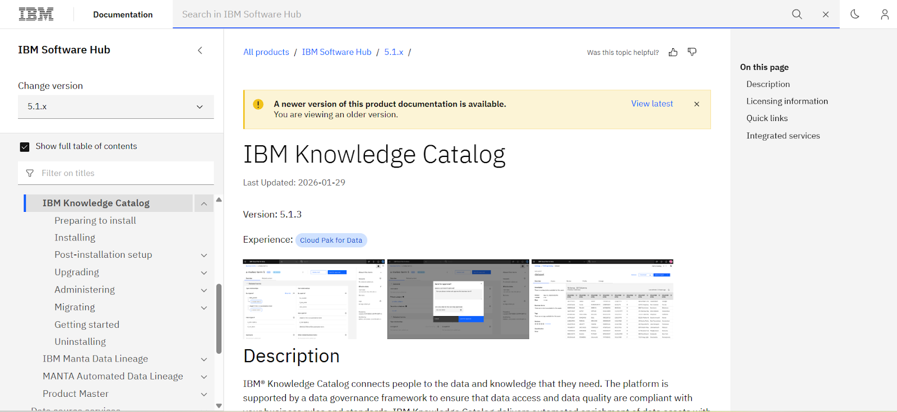Click the thumbs down icon
This screenshot has height=412, width=897.
tap(692, 52)
